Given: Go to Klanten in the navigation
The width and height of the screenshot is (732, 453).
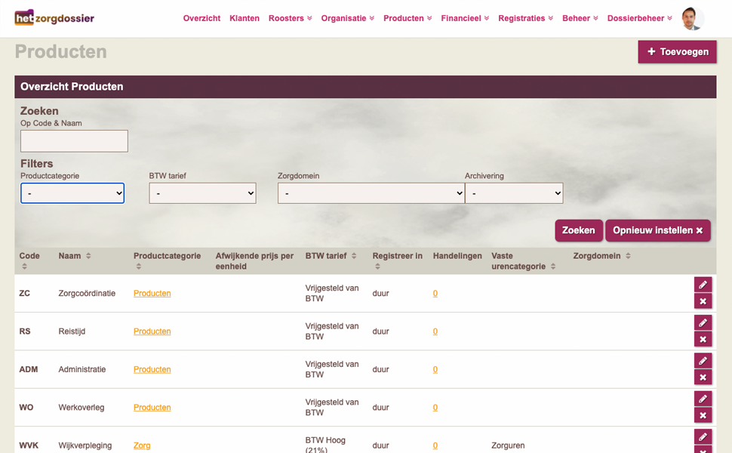Looking at the screenshot, I should pos(245,18).
